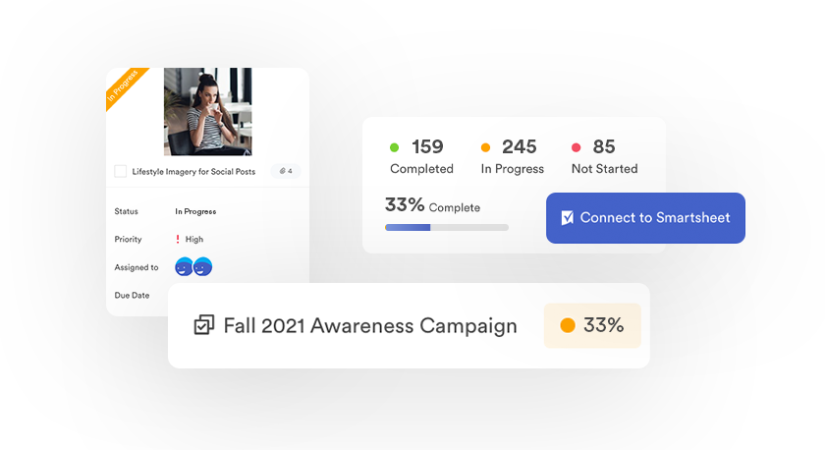Viewport: 825px width, 450px height.
Task: Check the Lifestyle Imagery for Social Posts checkbox
Action: click(121, 171)
